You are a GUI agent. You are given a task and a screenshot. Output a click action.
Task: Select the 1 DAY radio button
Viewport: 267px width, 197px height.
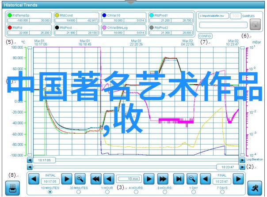tap(194, 192)
